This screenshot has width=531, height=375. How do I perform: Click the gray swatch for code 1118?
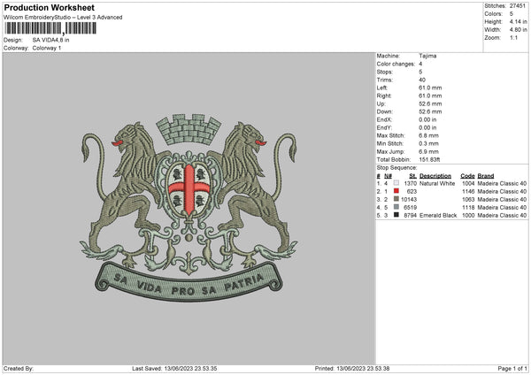396,207
